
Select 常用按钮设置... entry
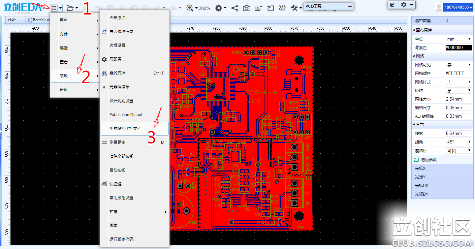[x=135, y=198]
